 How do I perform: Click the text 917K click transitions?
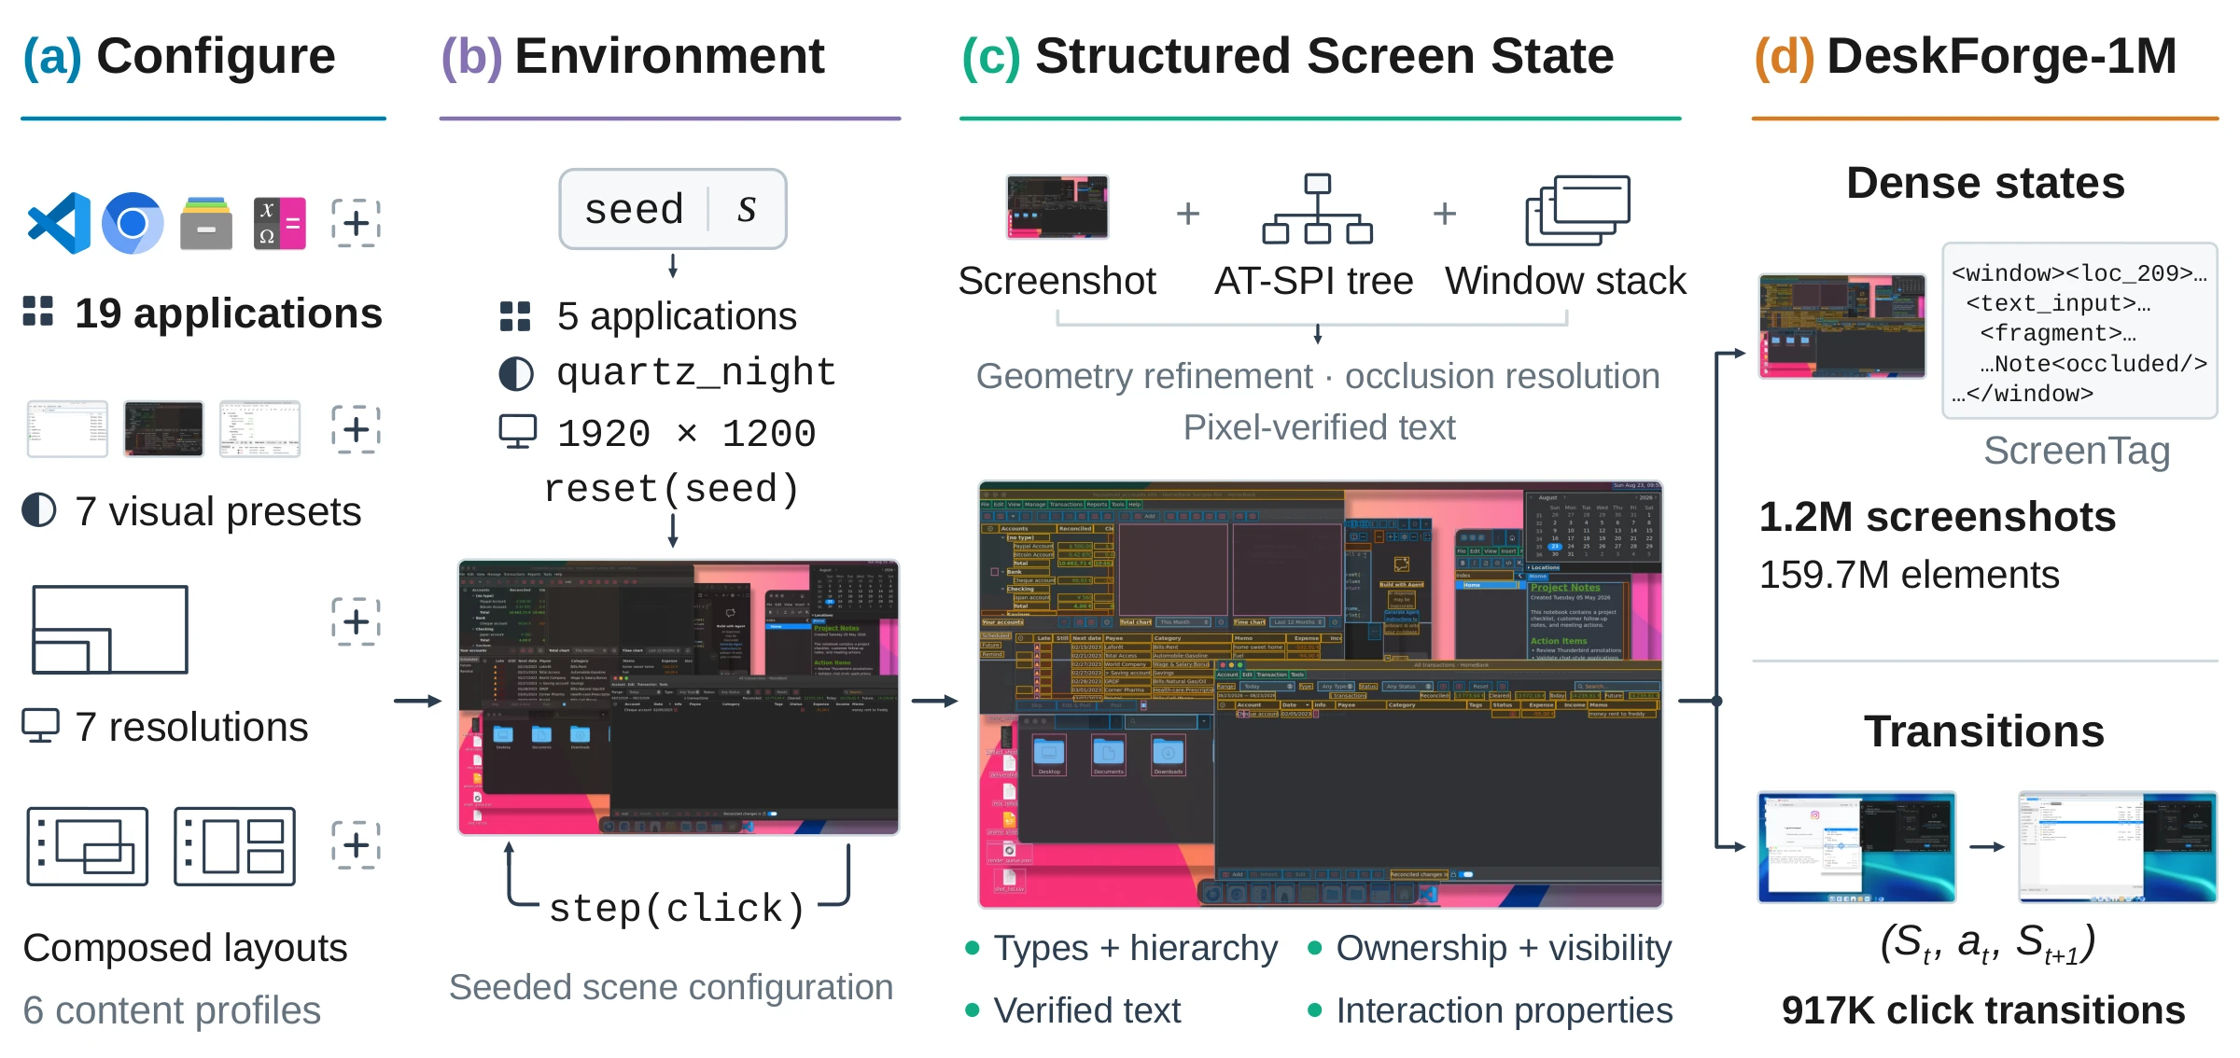tap(1983, 1010)
